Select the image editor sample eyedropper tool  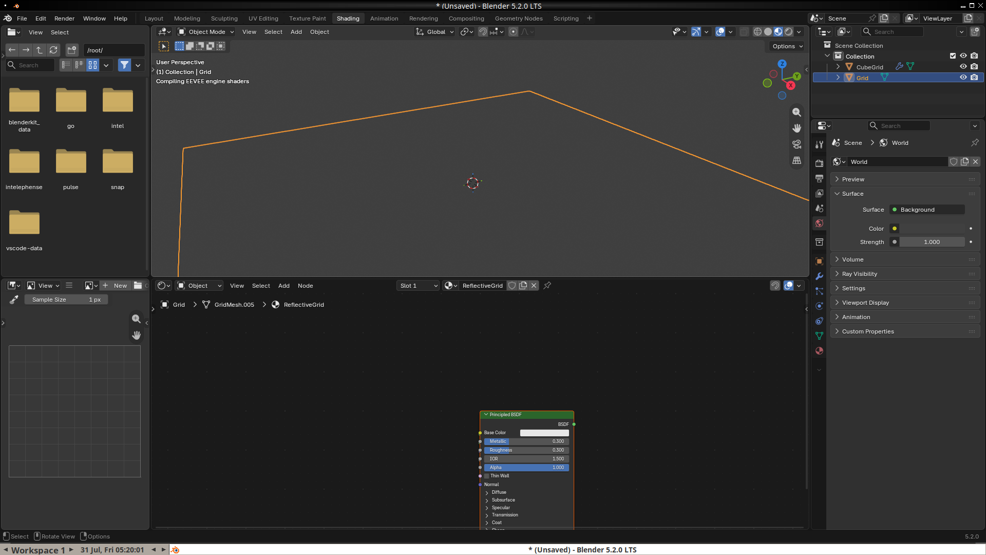coord(14,300)
